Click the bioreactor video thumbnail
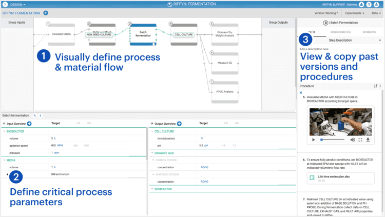This screenshot has width=385, height=217. click(340, 122)
